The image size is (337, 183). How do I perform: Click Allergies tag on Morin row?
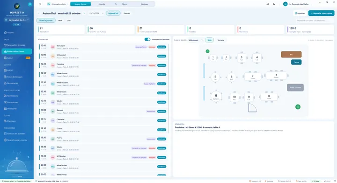point(152,148)
